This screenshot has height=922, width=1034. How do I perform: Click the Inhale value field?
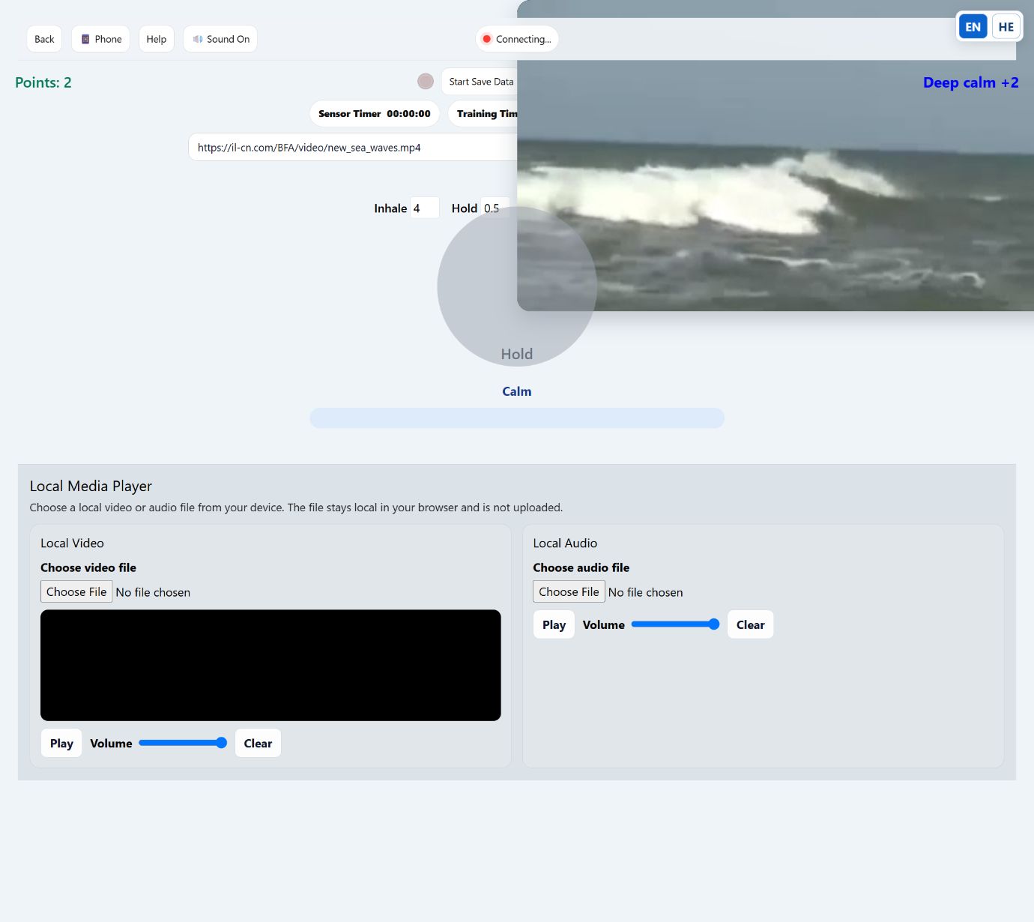pyautogui.click(x=425, y=208)
